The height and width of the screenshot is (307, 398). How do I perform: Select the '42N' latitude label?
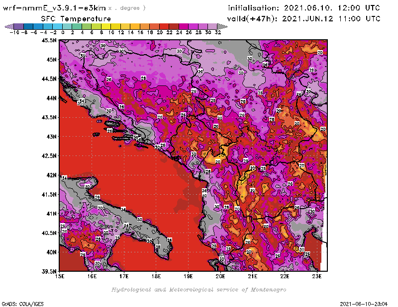51,175
